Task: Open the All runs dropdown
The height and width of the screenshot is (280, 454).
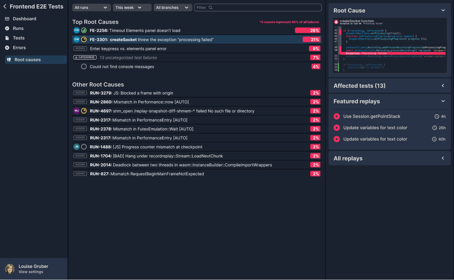Action: [91, 8]
